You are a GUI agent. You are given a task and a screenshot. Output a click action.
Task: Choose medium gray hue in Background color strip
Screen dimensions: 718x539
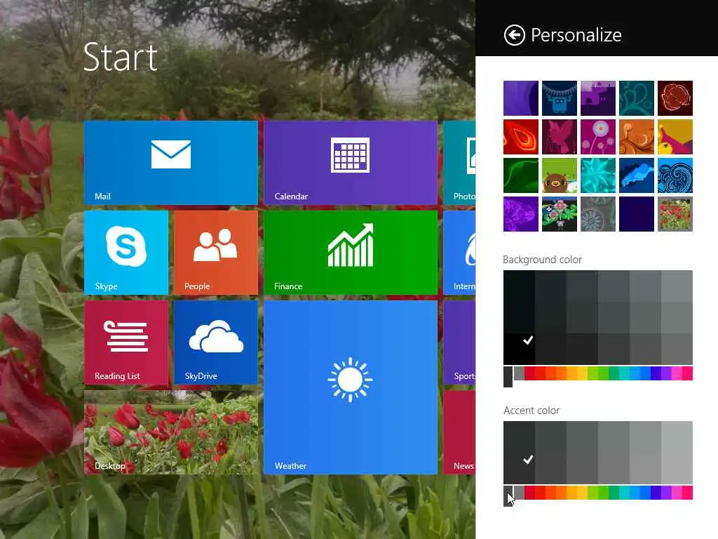(519, 373)
